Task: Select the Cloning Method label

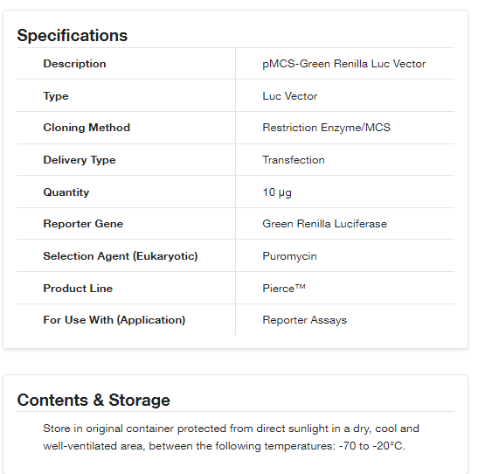Action: click(87, 128)
